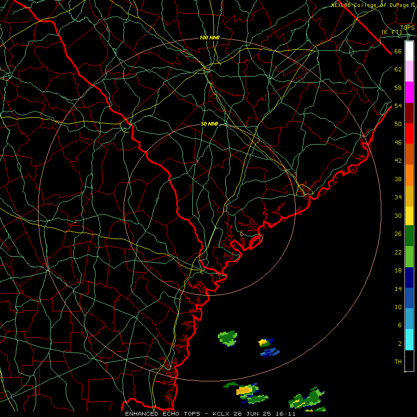Click the legend value 54
The width and height of the screenshot is (417, 417).
tap(398, 106)
